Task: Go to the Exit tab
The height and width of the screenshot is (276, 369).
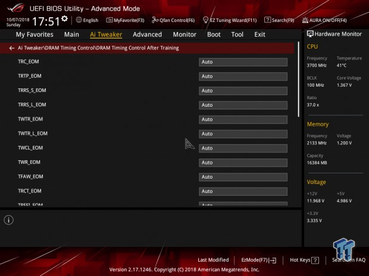Action: 259,34
